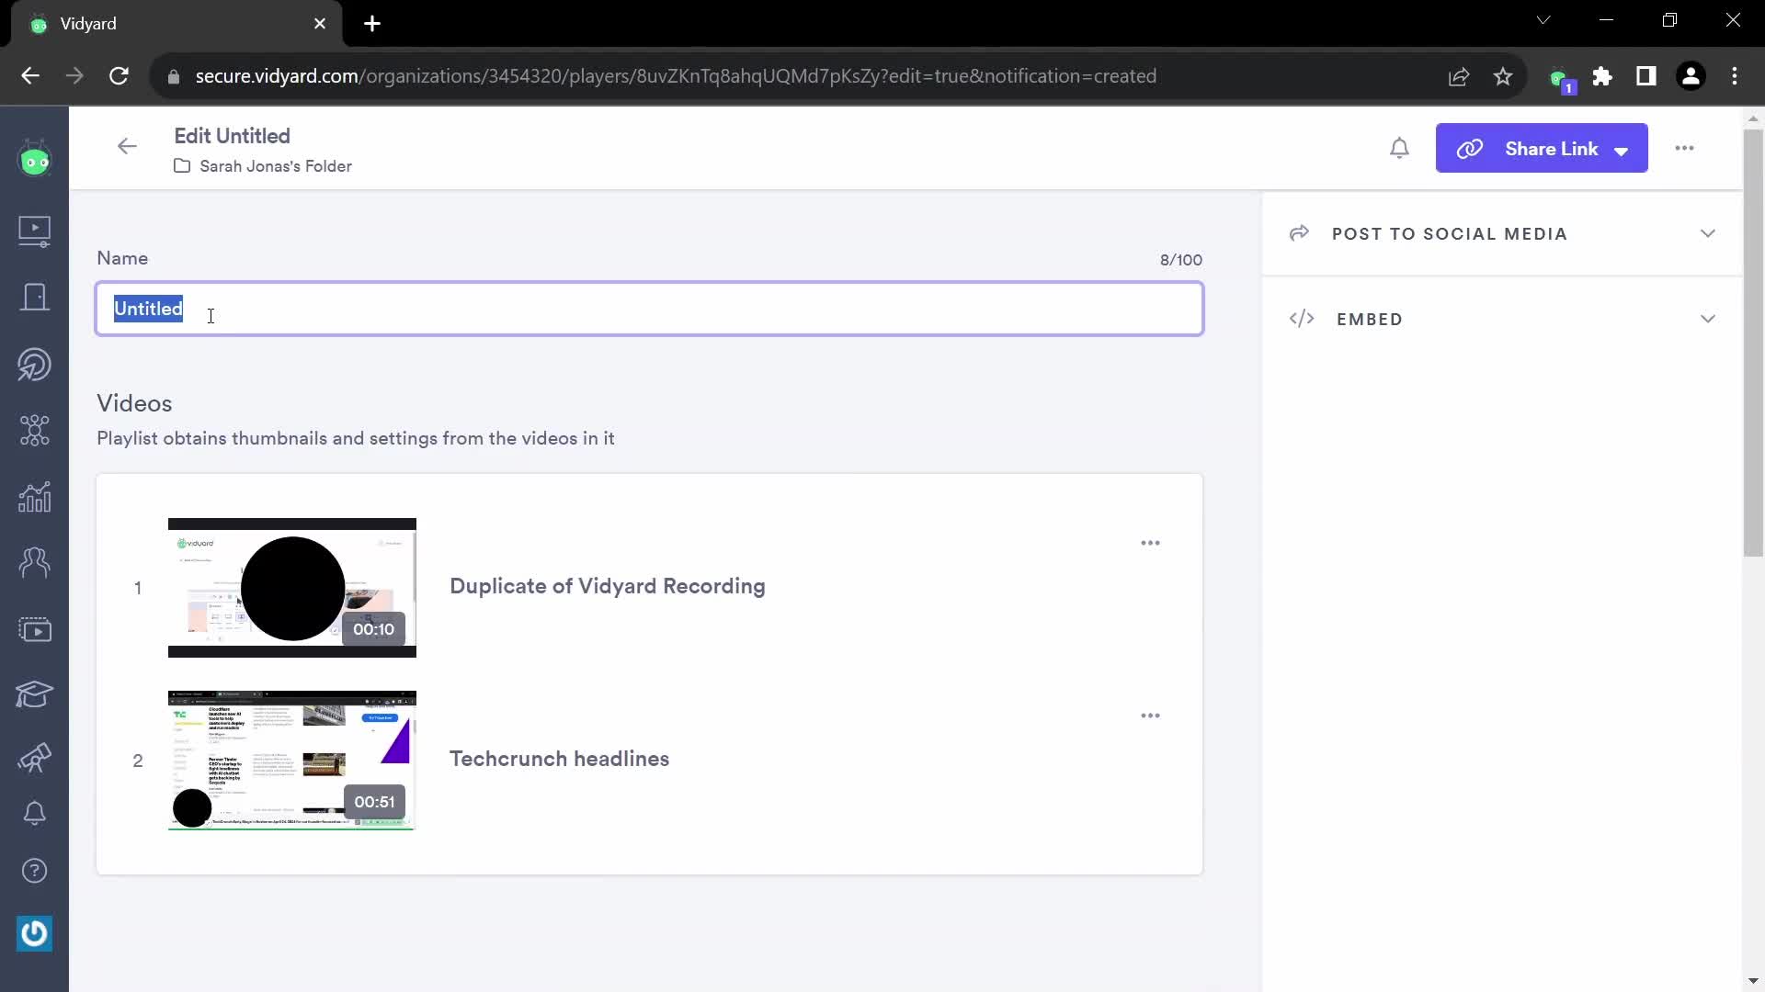Go back with the header back arrow
The image size is (1765, 992).
(x=127, y=146)
